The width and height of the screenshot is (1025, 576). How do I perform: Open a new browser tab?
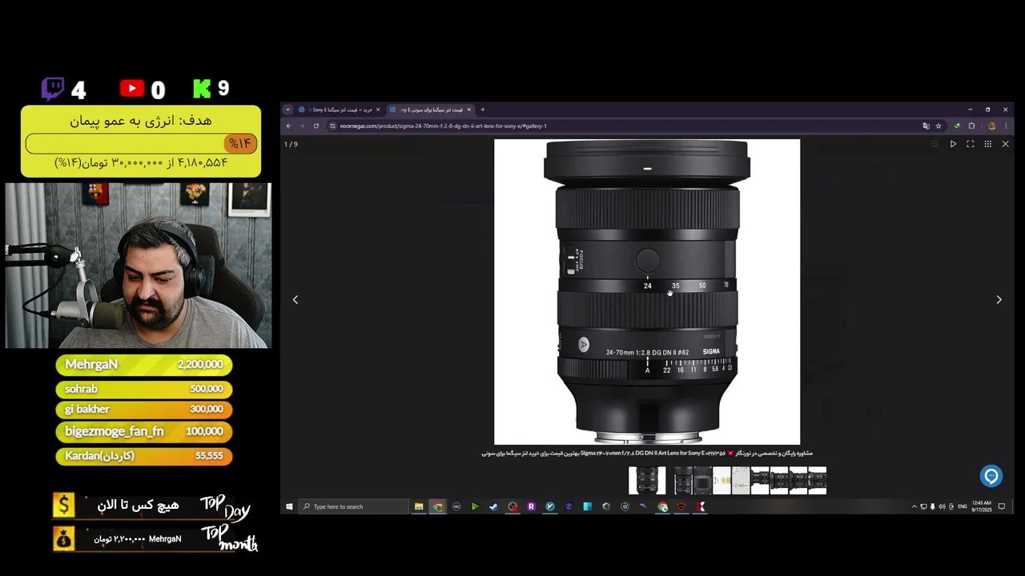click(x=482, y=110)
